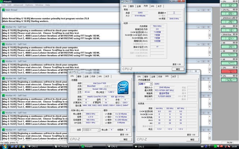
Task: Click the round settings icon on NB temperature monitor
Action: (x=237, y=59)
